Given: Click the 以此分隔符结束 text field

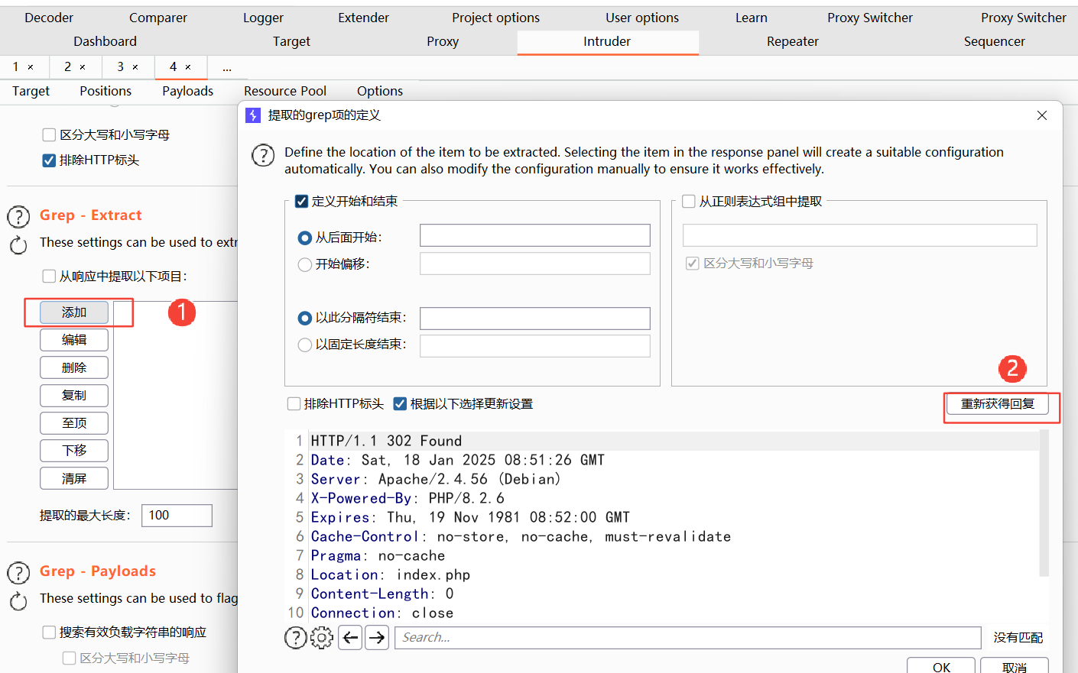Looking at the screenshot, I should [x=535, y=319].
